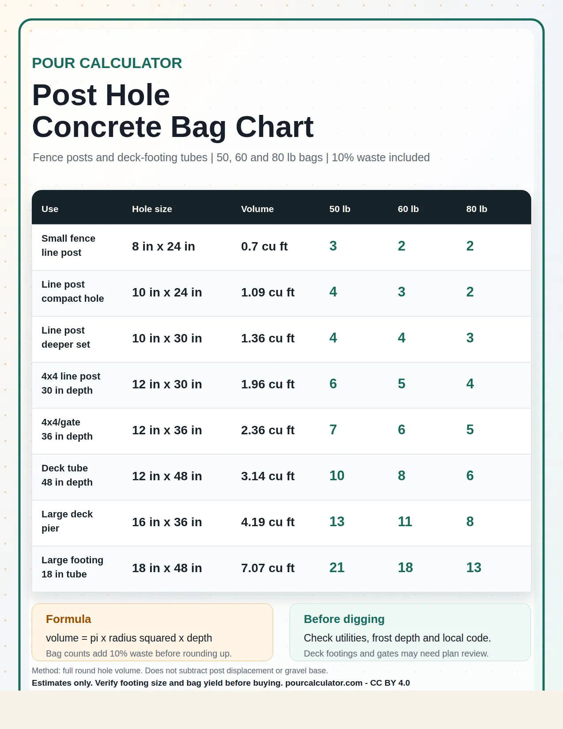Open the Before digging info card

(x=410, y=632)
